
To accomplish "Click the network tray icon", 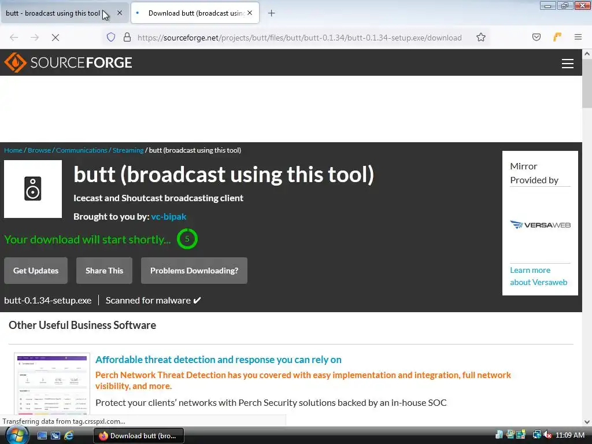I will (x=536, y=435).
